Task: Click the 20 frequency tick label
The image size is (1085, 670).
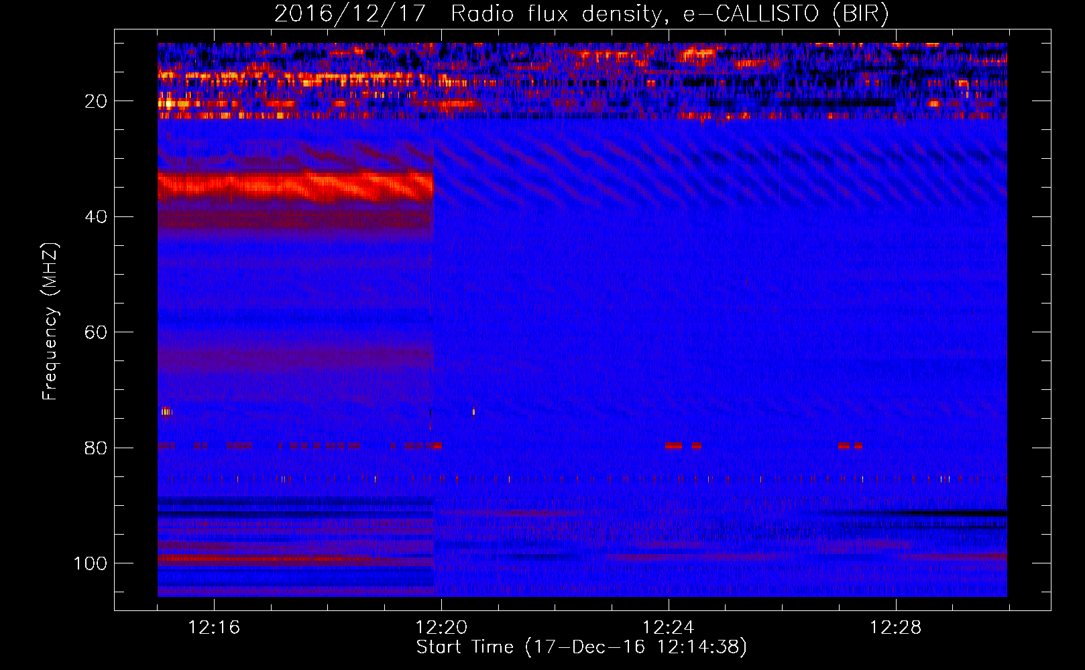Action: click(96, 102)
